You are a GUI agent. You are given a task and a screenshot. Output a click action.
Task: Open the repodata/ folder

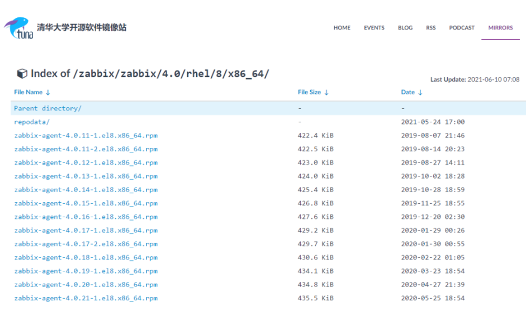pos(32,122)
